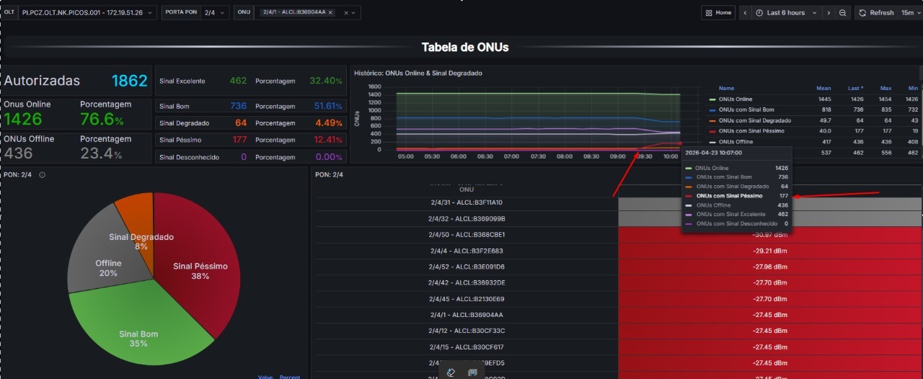Expand the ONU selector chevron

[x=354, y=12]
